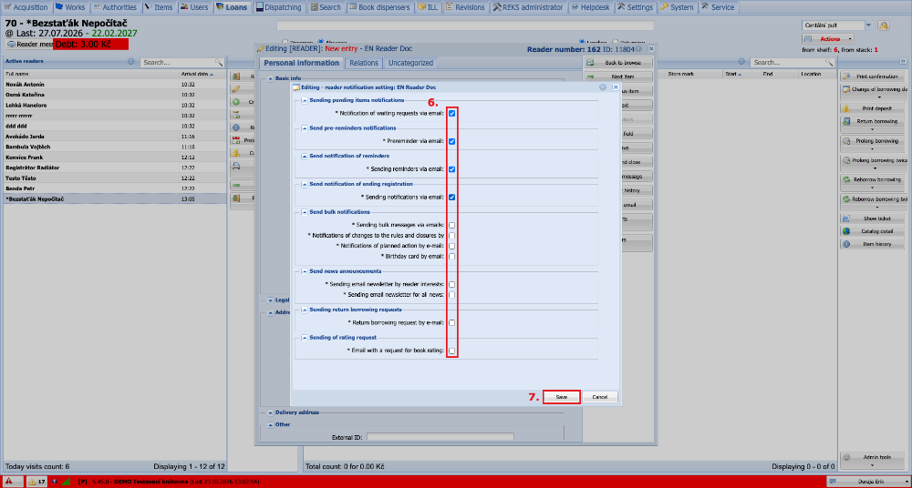This screenshot has height=488, width=912.
Task: Collapse Send bulk notifications section
Action: pyautogui.click(x=305, y=212)
